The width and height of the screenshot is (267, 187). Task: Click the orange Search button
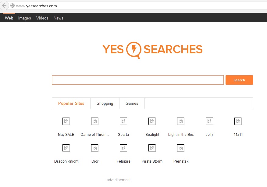[239, 80]
